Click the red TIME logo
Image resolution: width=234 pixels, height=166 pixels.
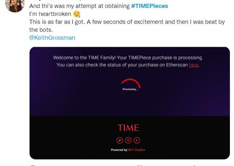pyautogui.click(x=128, y=128)
